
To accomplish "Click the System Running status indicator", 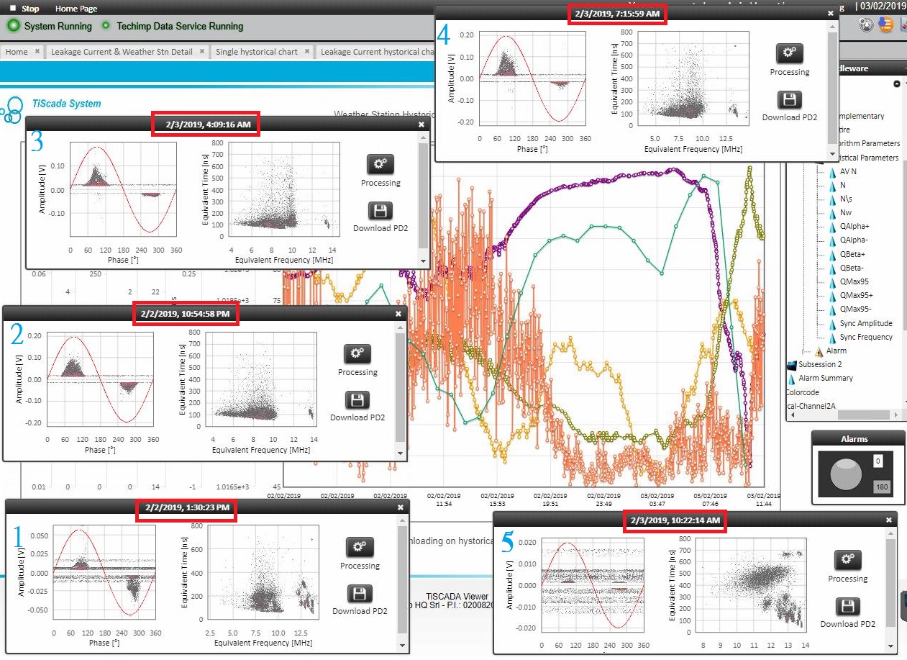I will (x=13, y=26).
